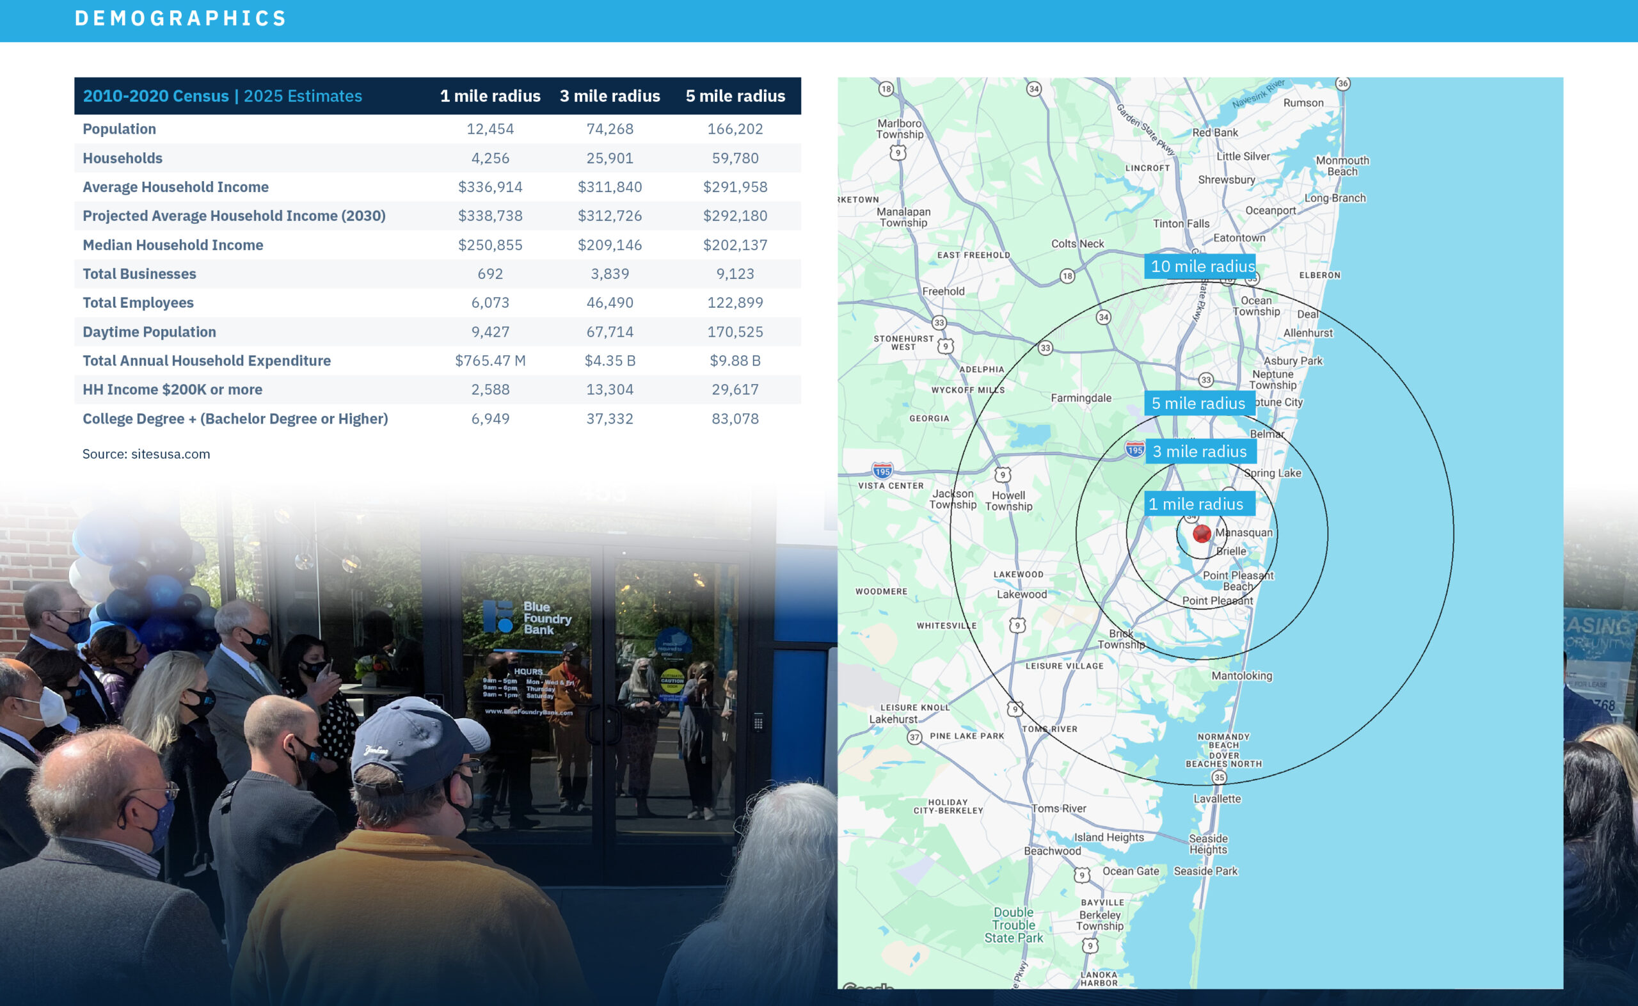Click the red location pin near Manasquan
This screenshot has height=1006, width=1638.
pos(1201,533)
